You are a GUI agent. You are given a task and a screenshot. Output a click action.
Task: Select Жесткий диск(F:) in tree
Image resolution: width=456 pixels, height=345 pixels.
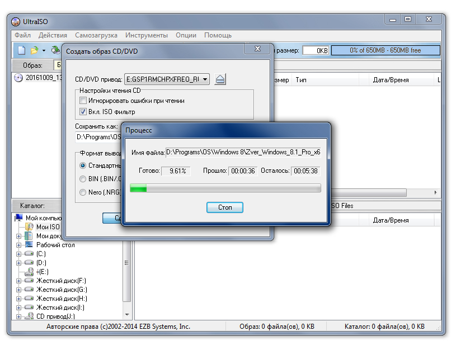point(61,281)
